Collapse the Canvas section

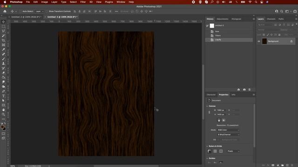click(207, 106)
